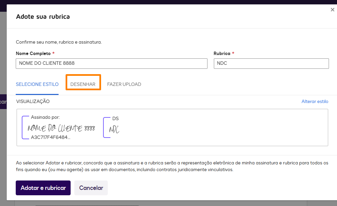Close the Adote sua rubrica dialog
Viewport: 337px width, 206px height.
click(332, 10)
